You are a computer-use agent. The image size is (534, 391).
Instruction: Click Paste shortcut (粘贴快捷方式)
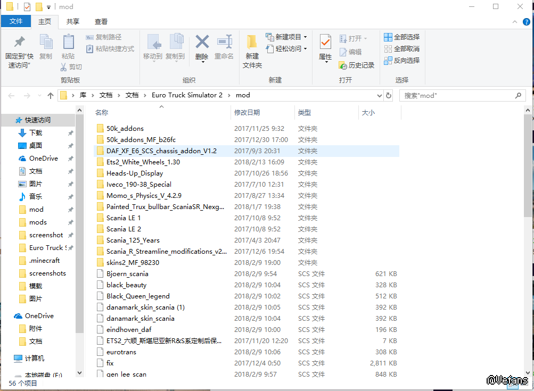110,48
